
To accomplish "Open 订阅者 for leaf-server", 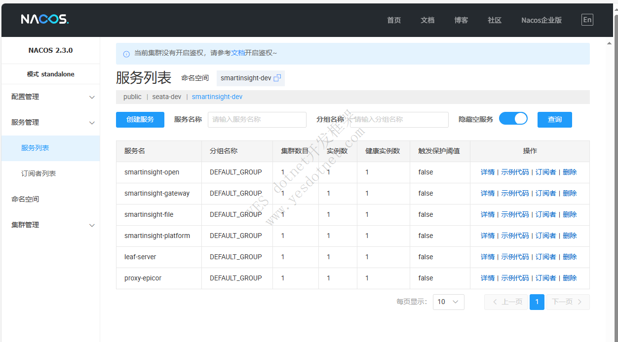I will [546, 257].
